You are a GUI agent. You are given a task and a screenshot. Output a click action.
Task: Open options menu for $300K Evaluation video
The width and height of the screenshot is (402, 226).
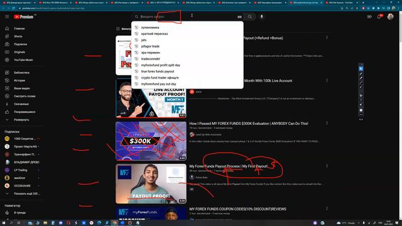327,123
